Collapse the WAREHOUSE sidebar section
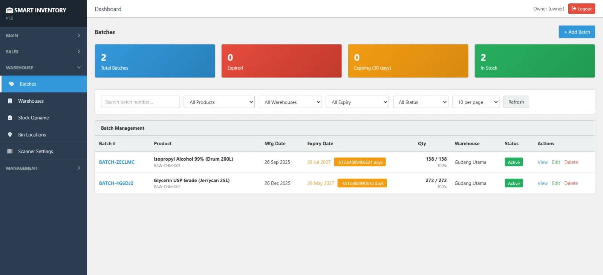The height and width of the screenshot is (275, 603). coord(43,68)
